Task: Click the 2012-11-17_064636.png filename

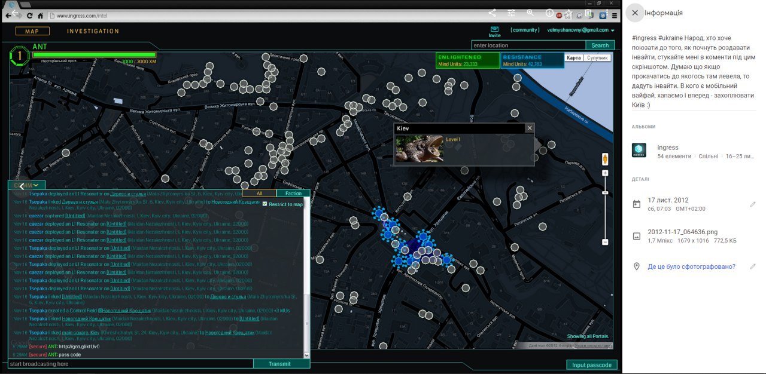Action: point(682,232)
